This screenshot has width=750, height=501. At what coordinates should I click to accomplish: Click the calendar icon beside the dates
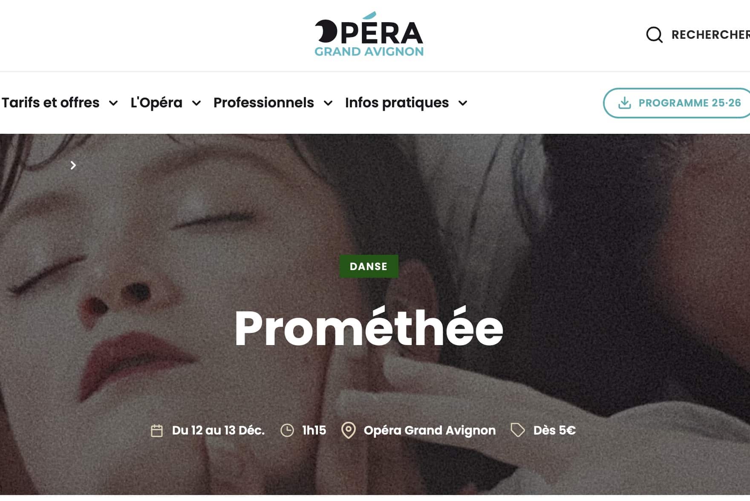pos(157,431)
